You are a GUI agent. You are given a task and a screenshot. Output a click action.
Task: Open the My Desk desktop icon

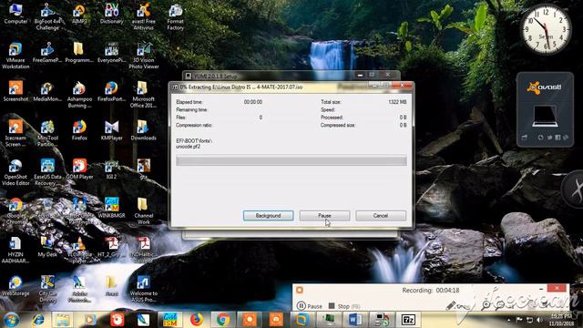click(47, 247)
